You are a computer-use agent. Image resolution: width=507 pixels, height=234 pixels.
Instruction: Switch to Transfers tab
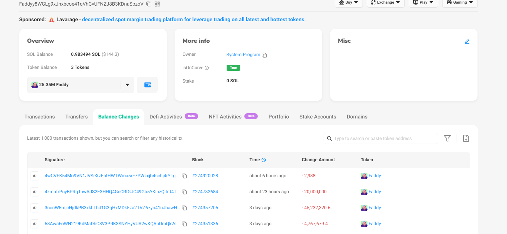coord(77,117)
